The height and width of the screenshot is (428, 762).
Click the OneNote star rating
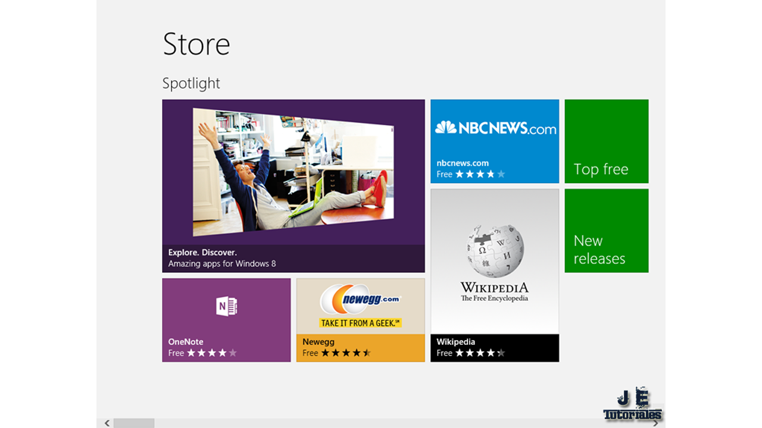click(x=212, y=353)
